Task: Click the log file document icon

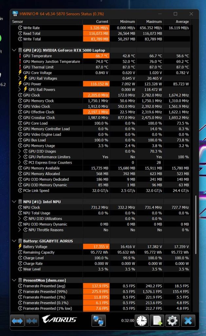Action: coord(157,321)
